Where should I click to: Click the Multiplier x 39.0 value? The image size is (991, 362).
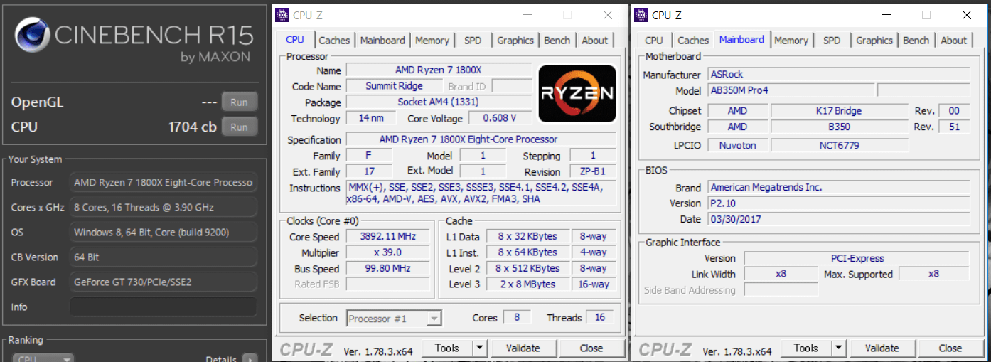388,252
